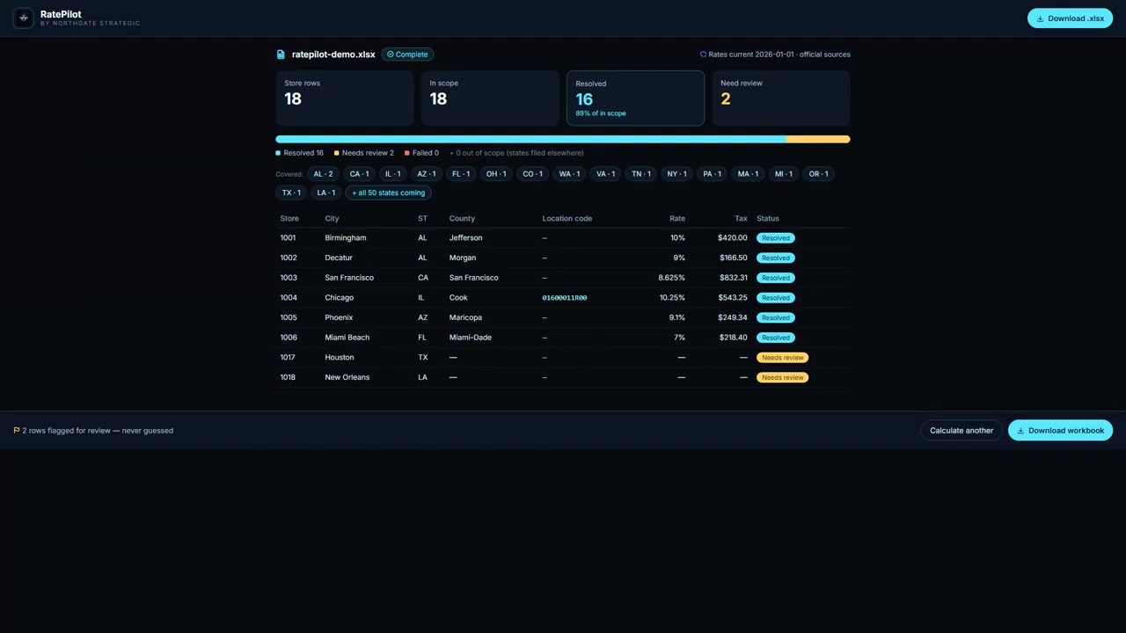Click the CO · 1 state chip

(x=532, y=174)
